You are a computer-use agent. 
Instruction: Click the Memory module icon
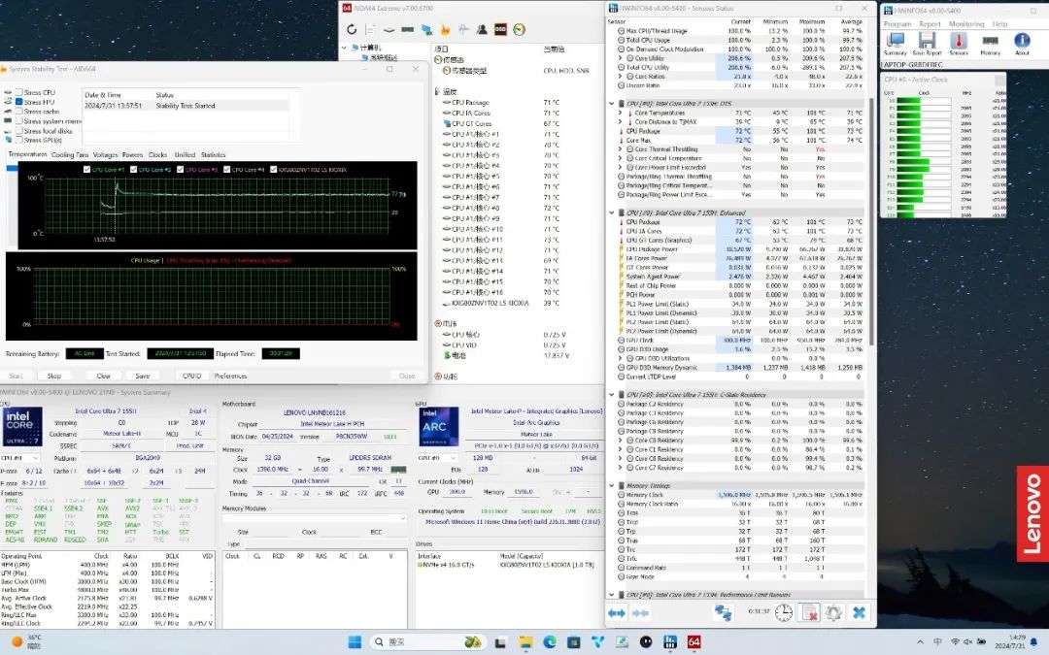click(990, 42)
